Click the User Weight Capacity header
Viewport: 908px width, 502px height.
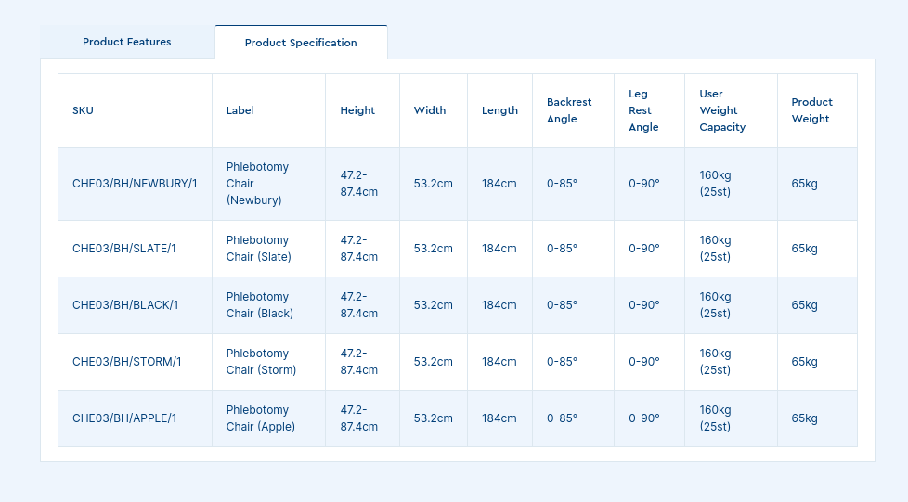pos(722,110)
